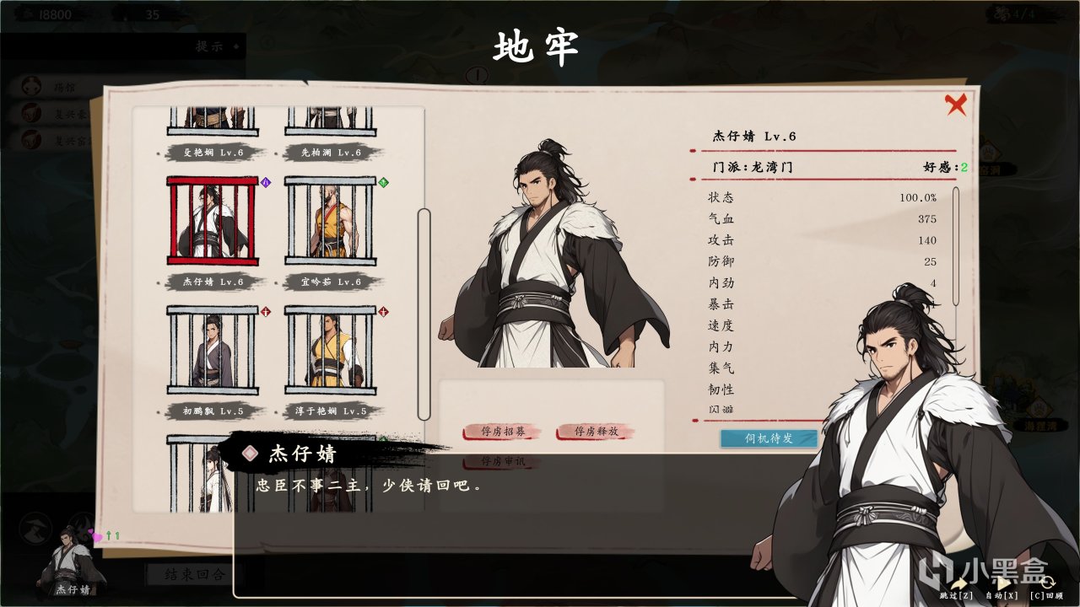
Task: Click the attributes stats scrollbar
Action: tap(956, 246)
